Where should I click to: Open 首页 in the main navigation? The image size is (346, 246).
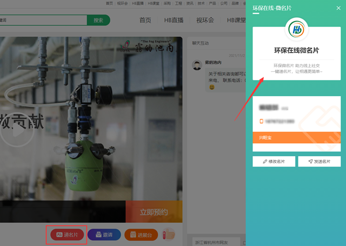click(145, 21)
